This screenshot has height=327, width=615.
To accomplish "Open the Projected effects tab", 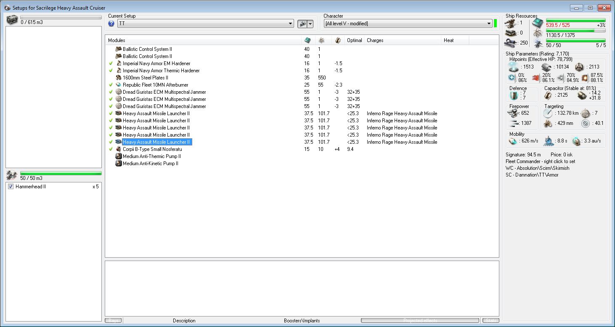I will pos(420,321).
